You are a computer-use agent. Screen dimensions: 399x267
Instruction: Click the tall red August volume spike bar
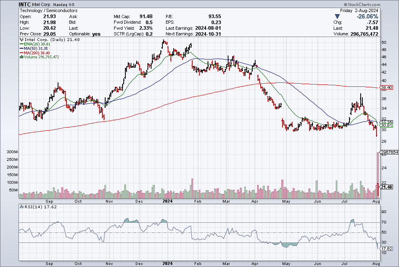(x=378, y=175)
